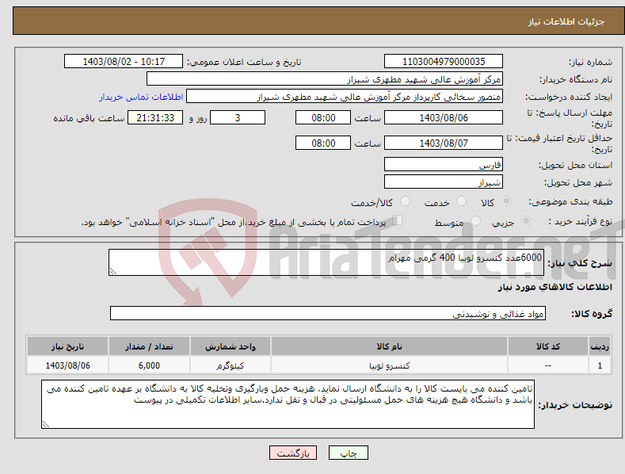
Task: Click the delivery province field فارس
Action: 444,164
